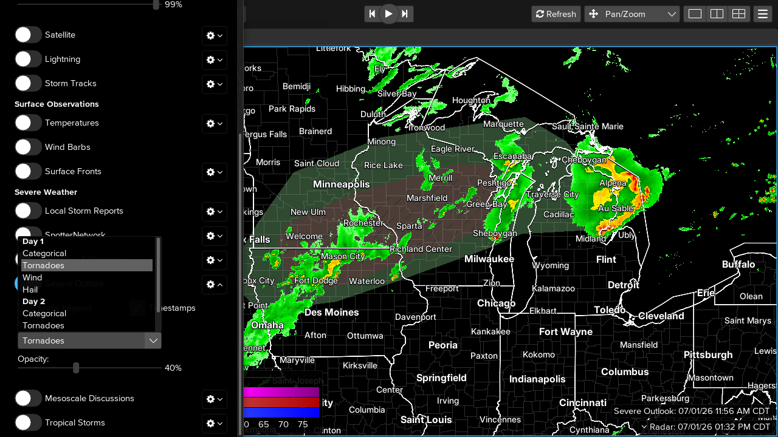Step back one radar frame

click(373, 14)
